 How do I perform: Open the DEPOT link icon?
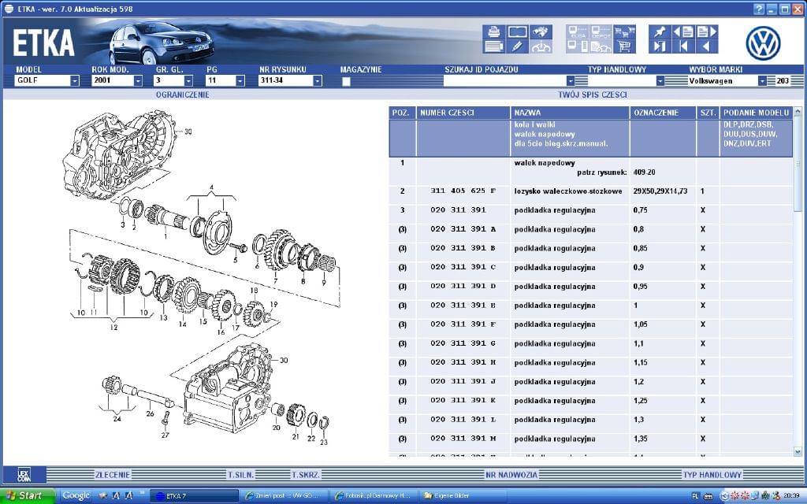pyautogui.click(x=601, y=31)
